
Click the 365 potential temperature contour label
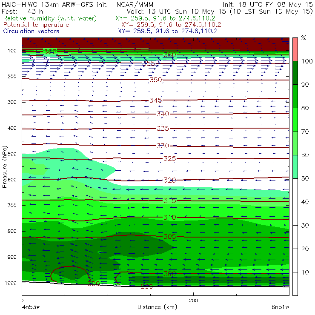[x=50, y=52]
